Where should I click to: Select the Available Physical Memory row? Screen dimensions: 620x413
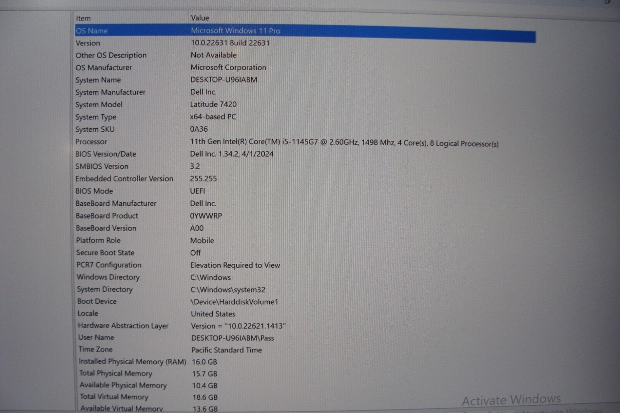tap(123, 385)
